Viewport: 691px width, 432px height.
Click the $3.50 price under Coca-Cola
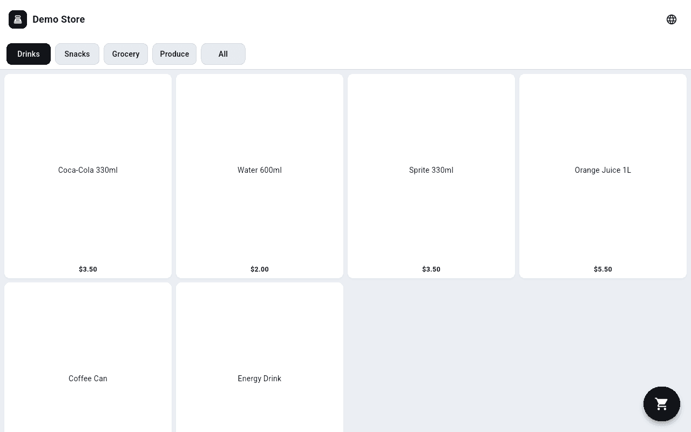pos(88,269)
